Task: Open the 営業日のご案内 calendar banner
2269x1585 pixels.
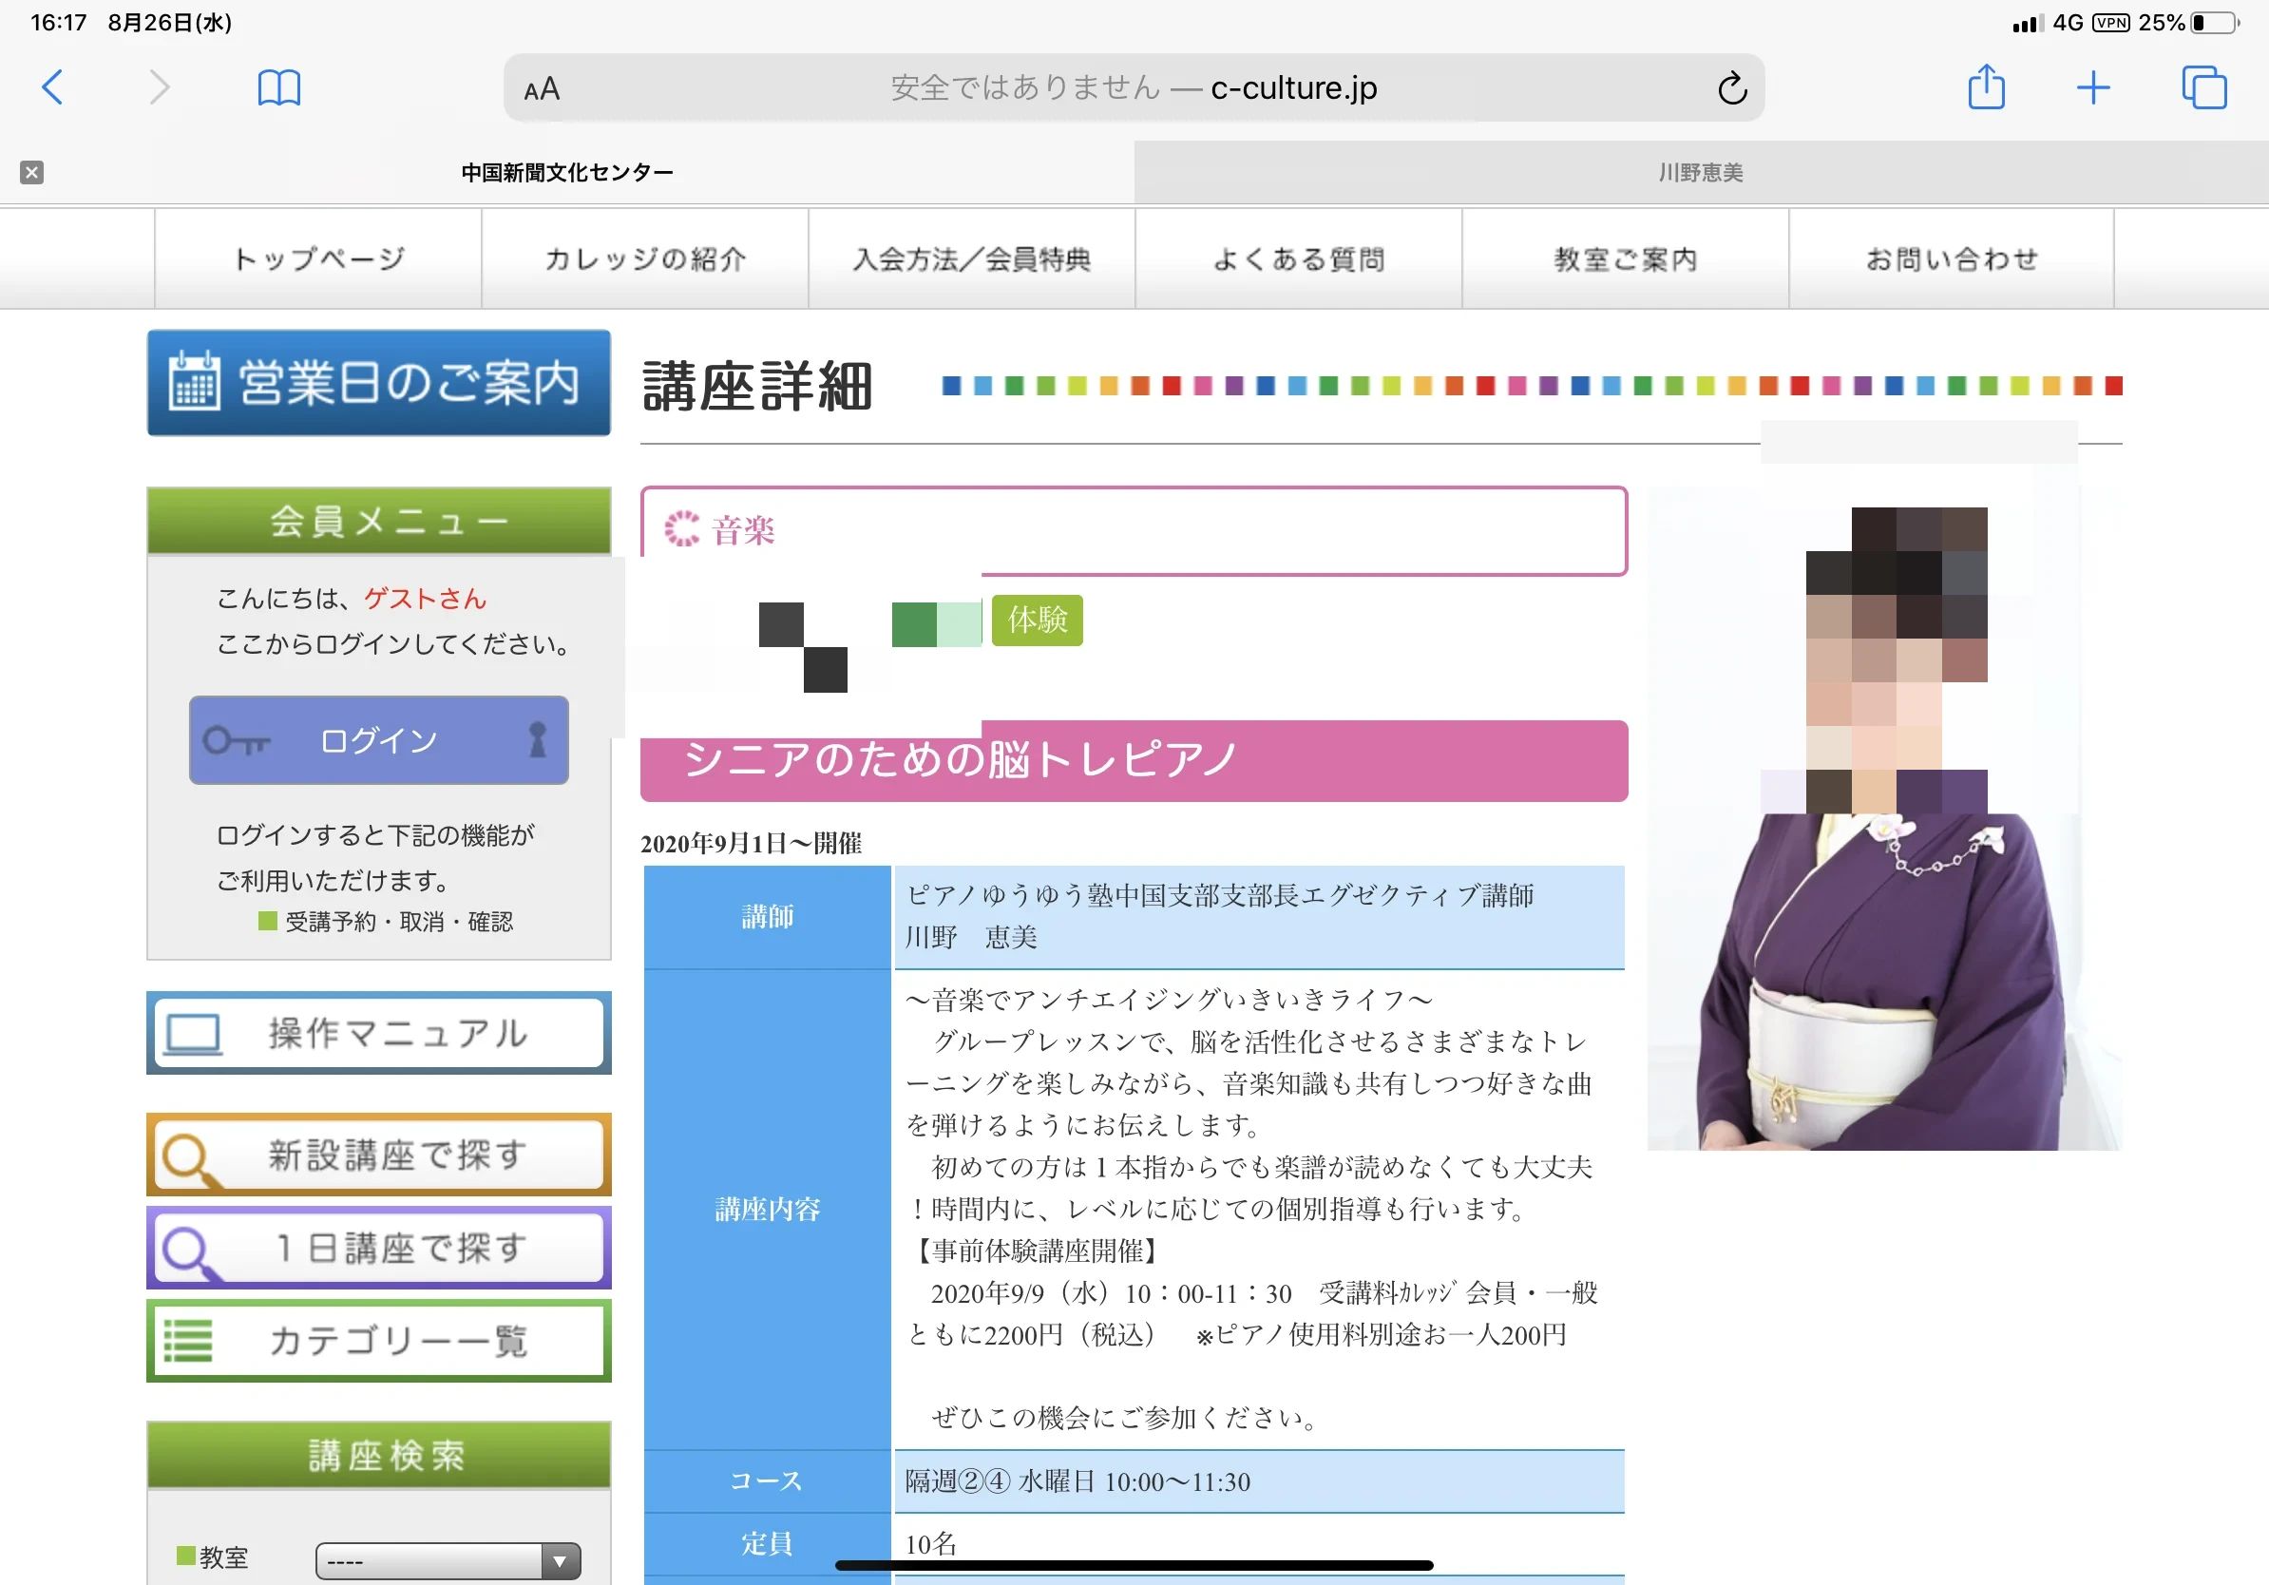Action: (379, 383)
